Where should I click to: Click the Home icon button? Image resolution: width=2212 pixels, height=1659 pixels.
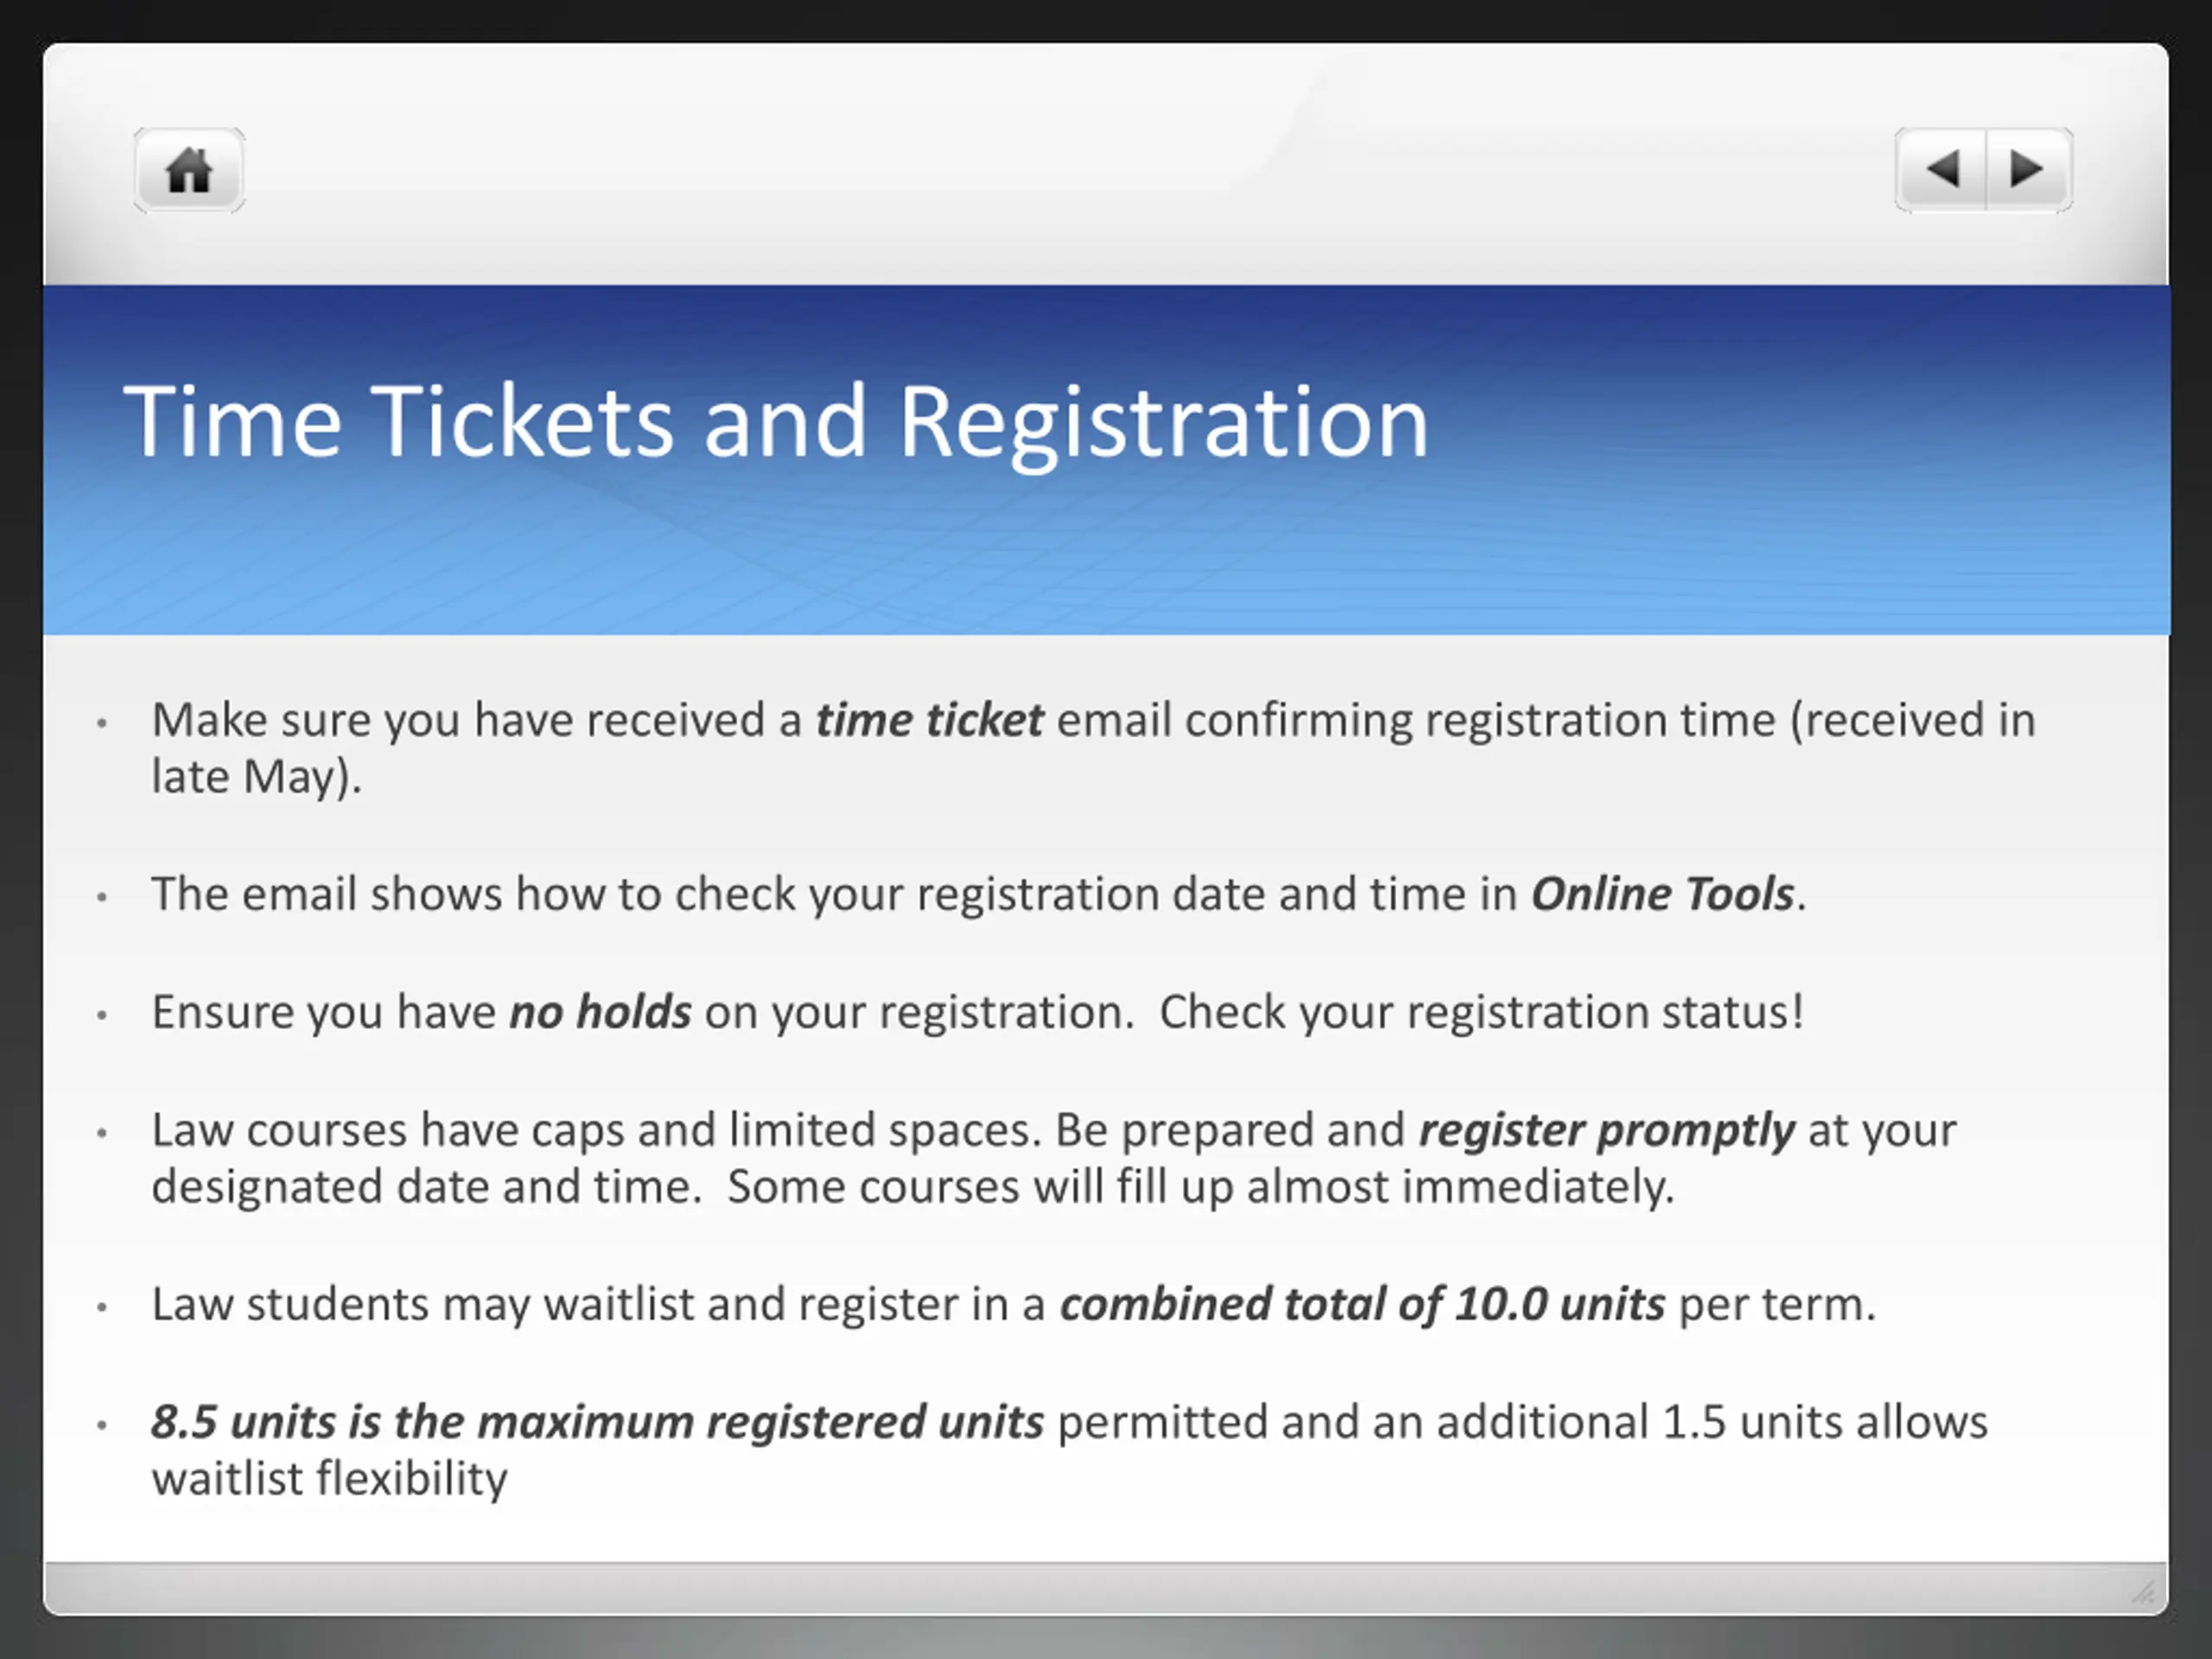pos(189,170)
